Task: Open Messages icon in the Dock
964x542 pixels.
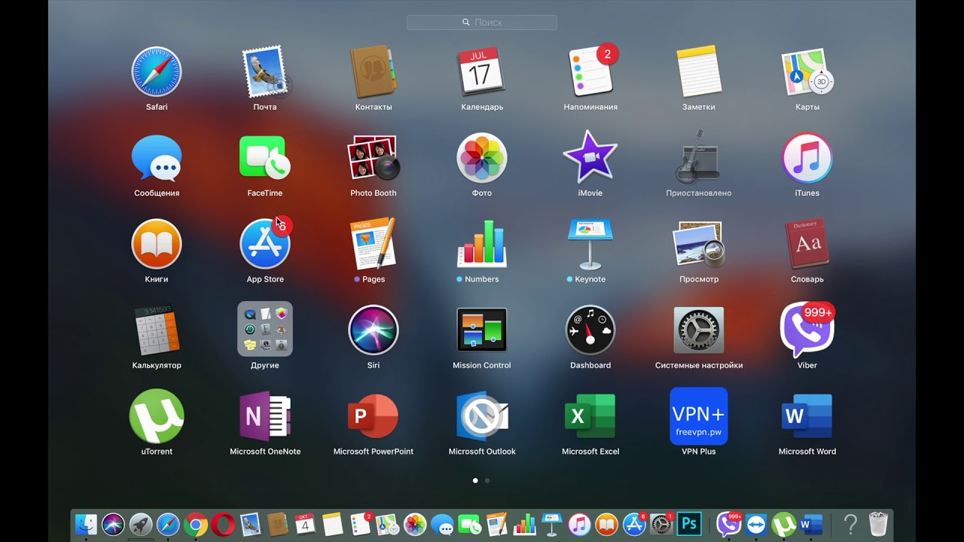Action: tap(442, 524)
